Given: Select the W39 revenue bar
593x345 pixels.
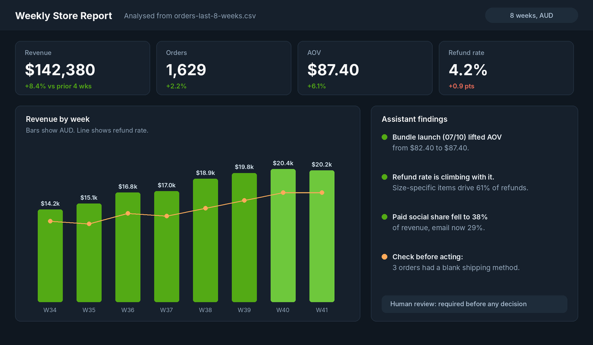Looking at the screenshot, I should pos(244,238).
